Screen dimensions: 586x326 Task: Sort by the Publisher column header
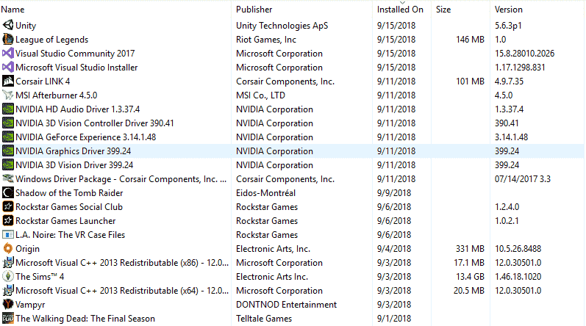tap(254, 10)
